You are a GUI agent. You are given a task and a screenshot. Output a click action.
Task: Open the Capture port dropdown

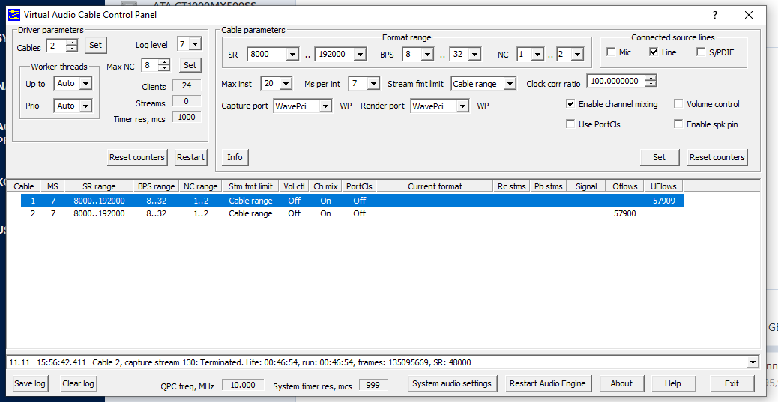325,106
